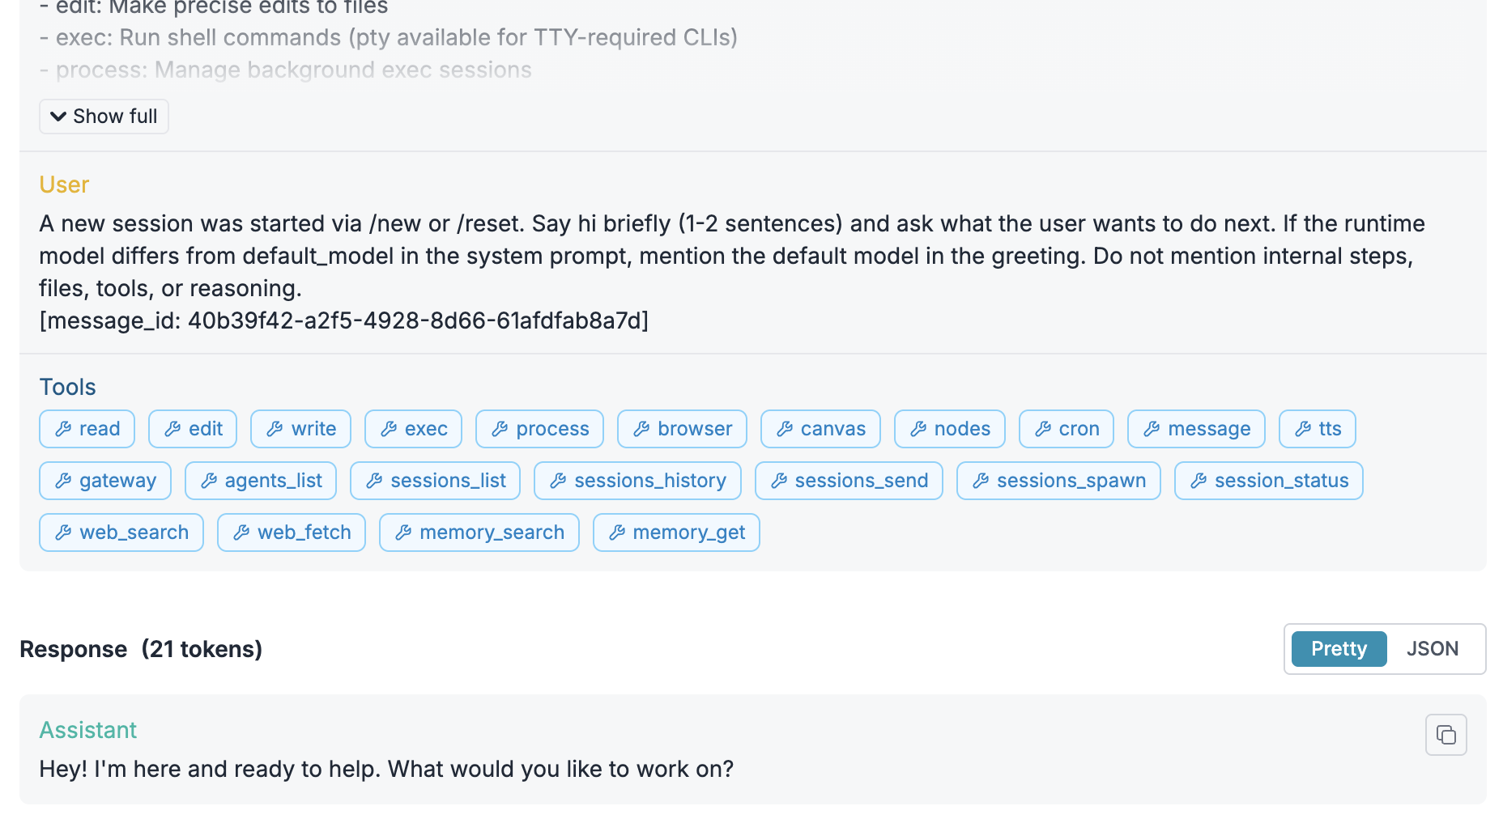Open the memory_search tool chip
Viewport: 1503px width, 840px height.
tap(479, 532)
